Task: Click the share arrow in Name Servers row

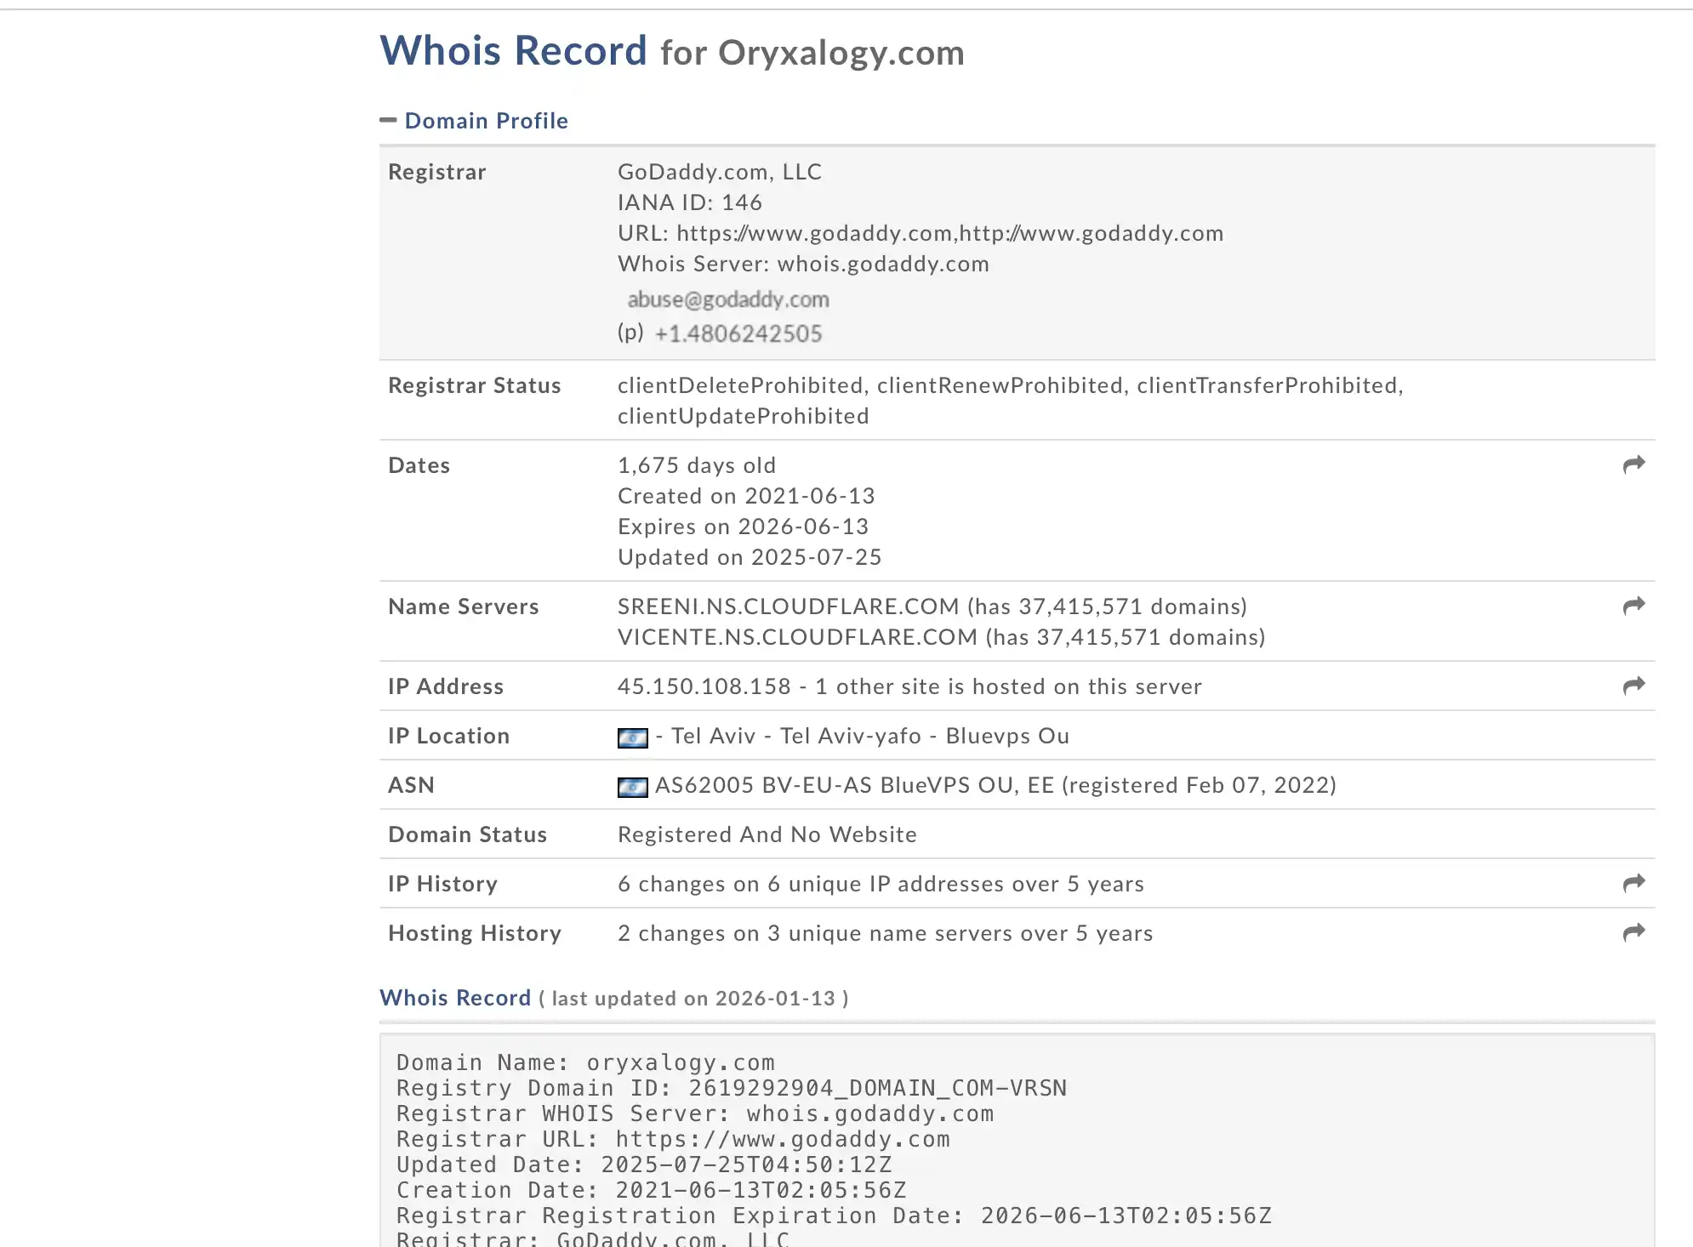Action: click(1633, 606)
